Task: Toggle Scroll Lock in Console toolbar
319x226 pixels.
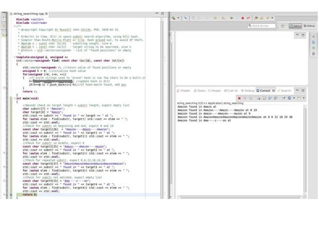Action: click(x=264, y=98)
